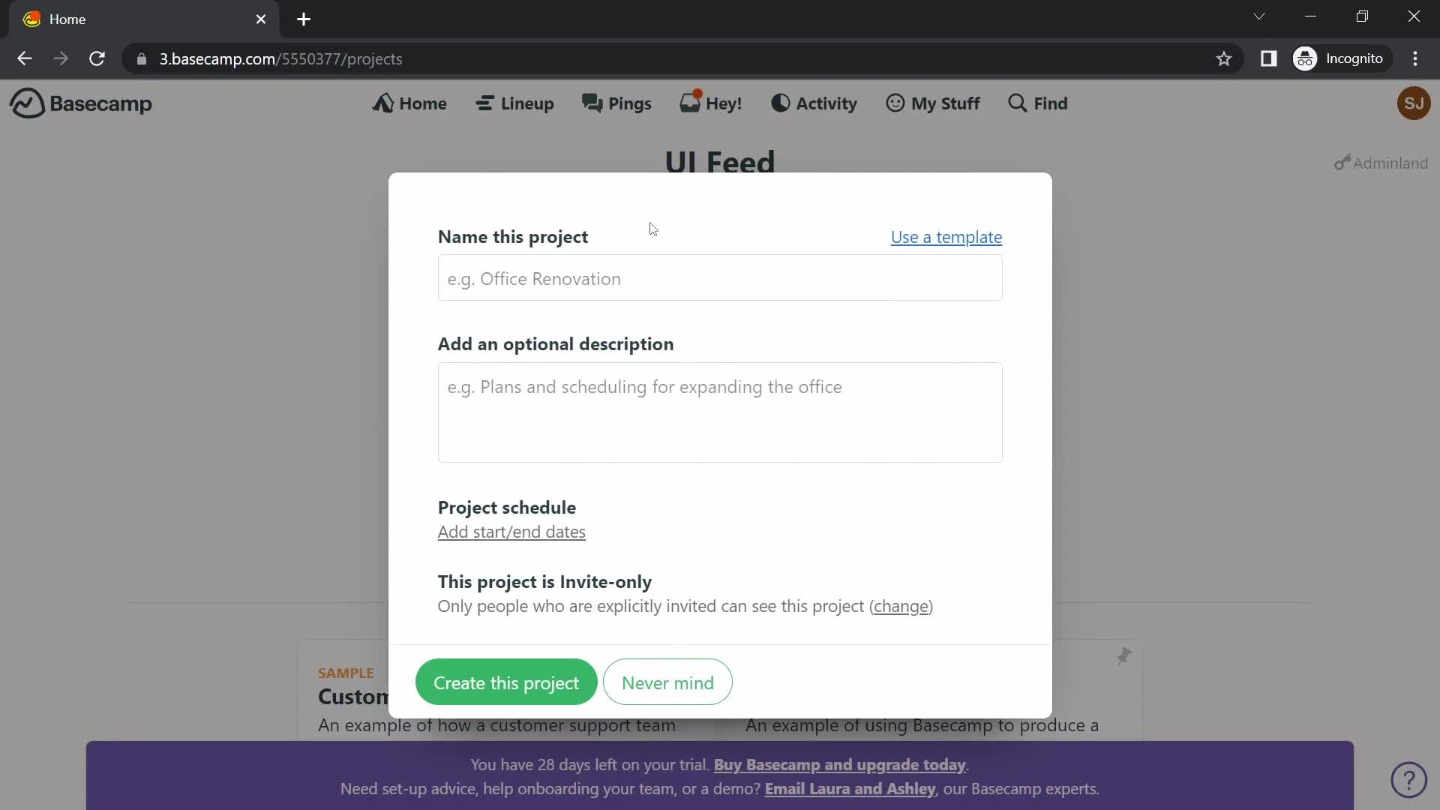
Task: Click Use a template link
Action: tap(946, 237)
